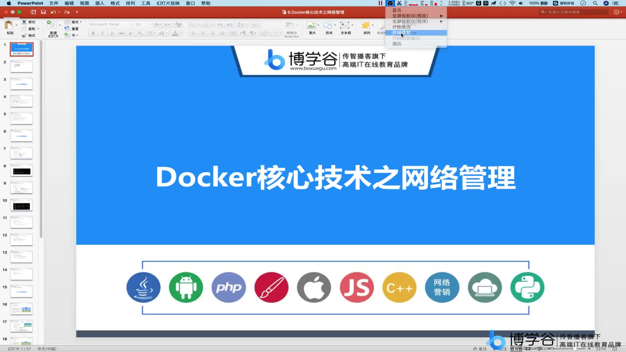The width and height of the screenshot is (626, 352).
Task: Click the decrease indent icon
Action: tap(220, 24)
